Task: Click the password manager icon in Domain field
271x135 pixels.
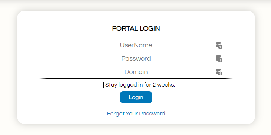Action: pos(219,72)
